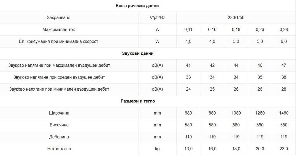The height and width of the screenshot is (155, 296).
Task: Click the 1480 mm width value
Action: (284, 113)
